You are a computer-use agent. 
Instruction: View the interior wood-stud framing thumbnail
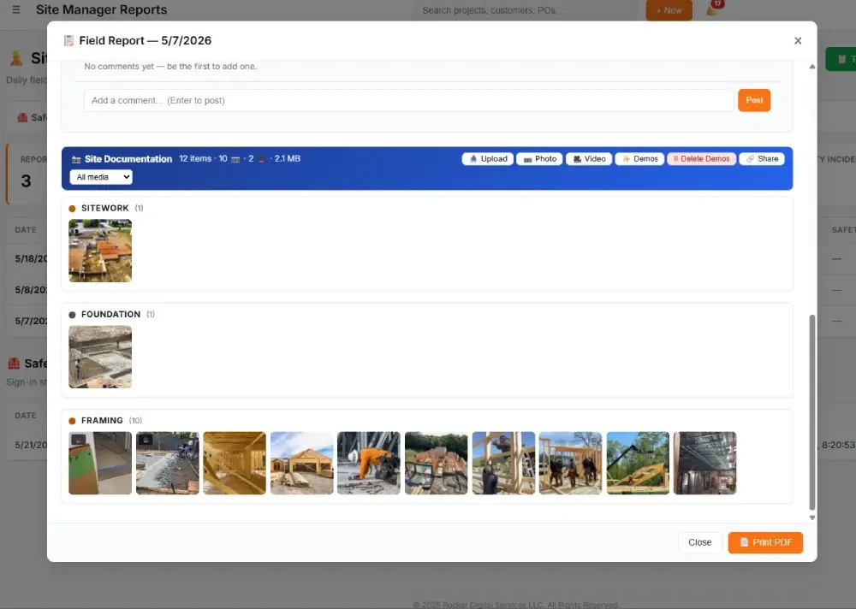tap(235, 464)
